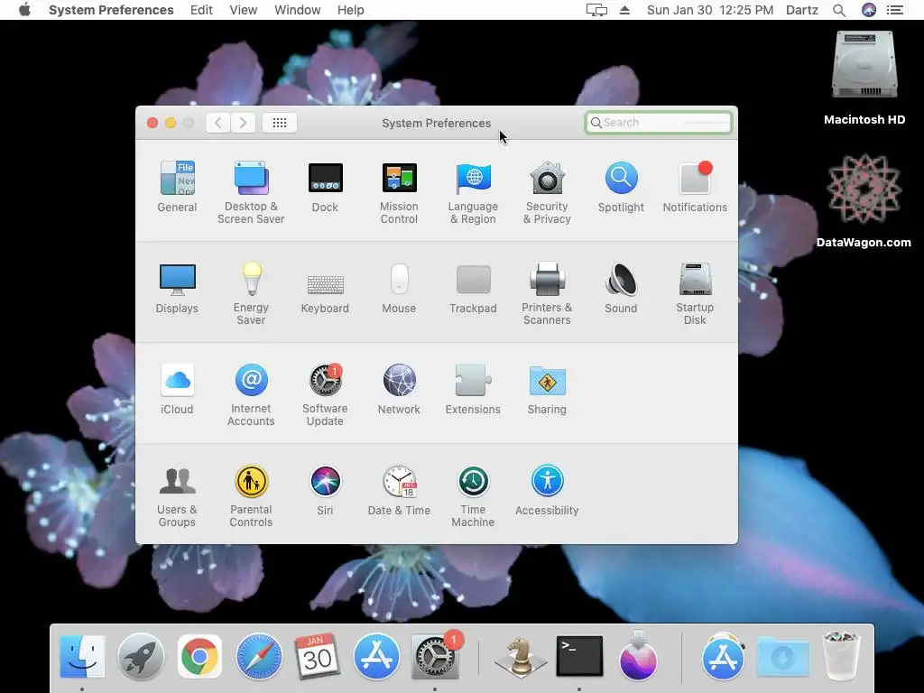Open the System Preferences menu
This screenshot has height=693, width=924.
pos(111,10)
